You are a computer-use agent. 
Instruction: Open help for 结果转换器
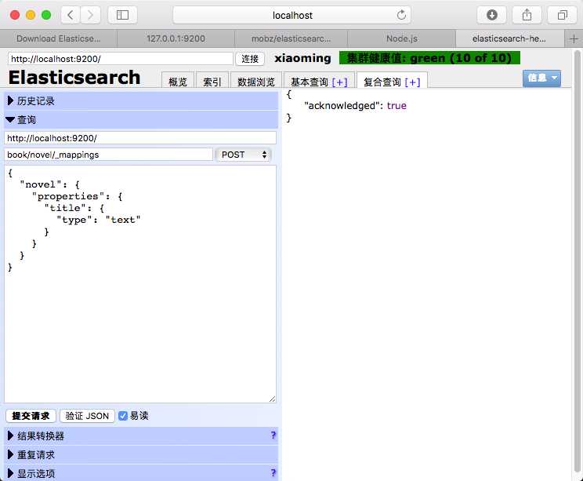tap(273, 435)
